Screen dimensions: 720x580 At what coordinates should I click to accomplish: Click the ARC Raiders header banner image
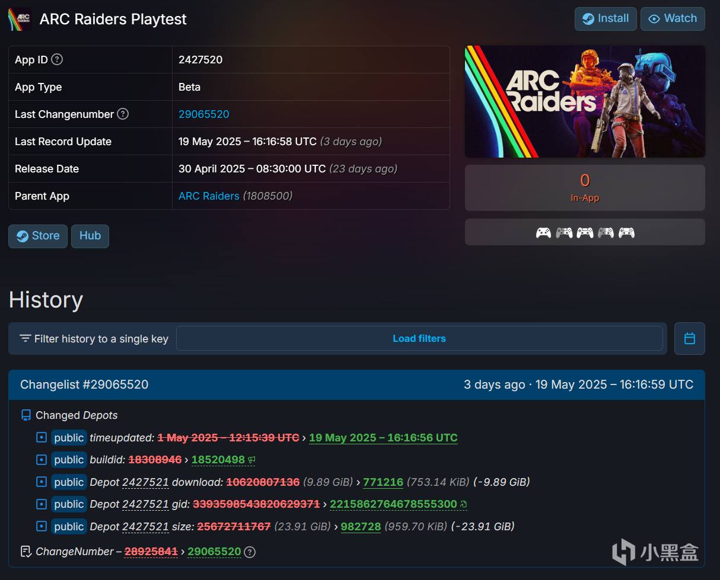tap(585, 101)
